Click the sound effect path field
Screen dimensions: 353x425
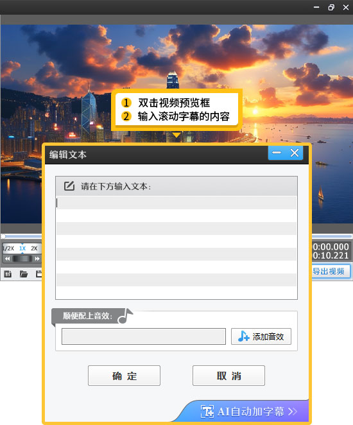pyautogui.click(x=144, y=336)
